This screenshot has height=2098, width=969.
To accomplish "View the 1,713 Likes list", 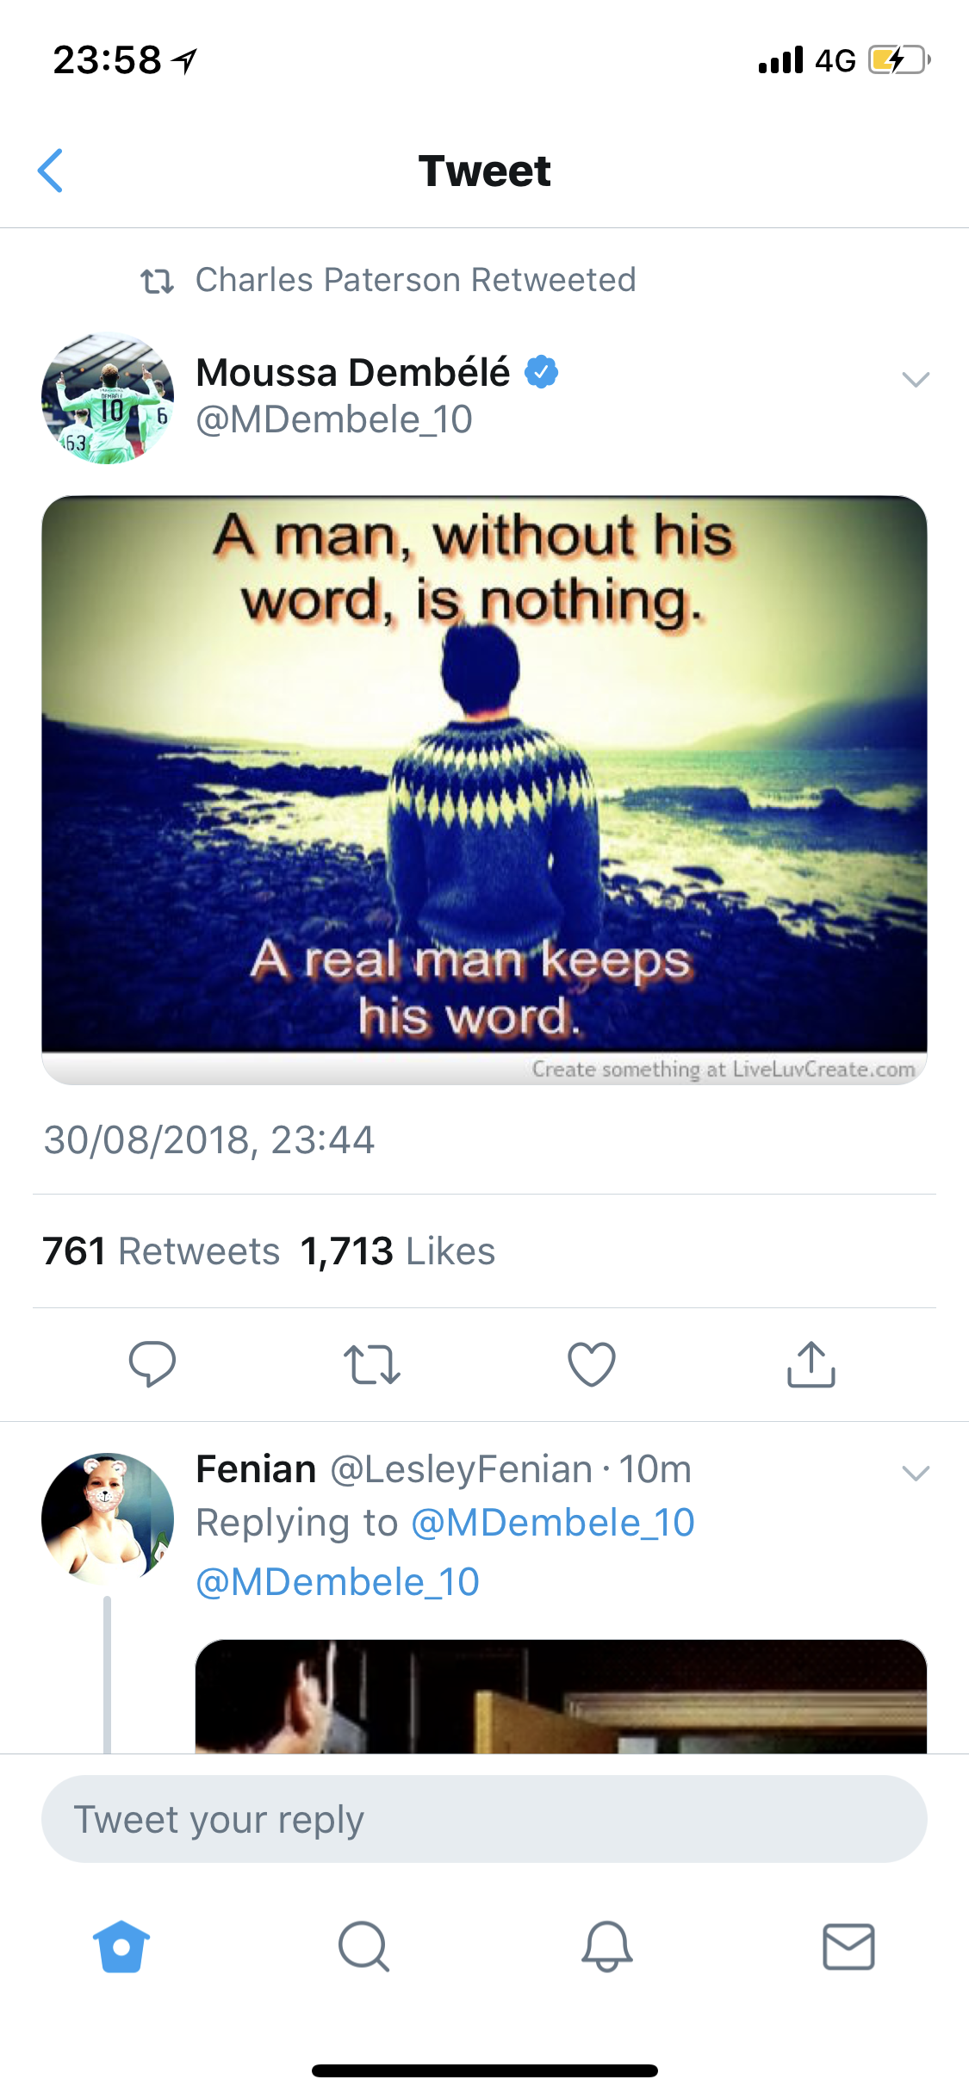I will [x=398, y=1251].
